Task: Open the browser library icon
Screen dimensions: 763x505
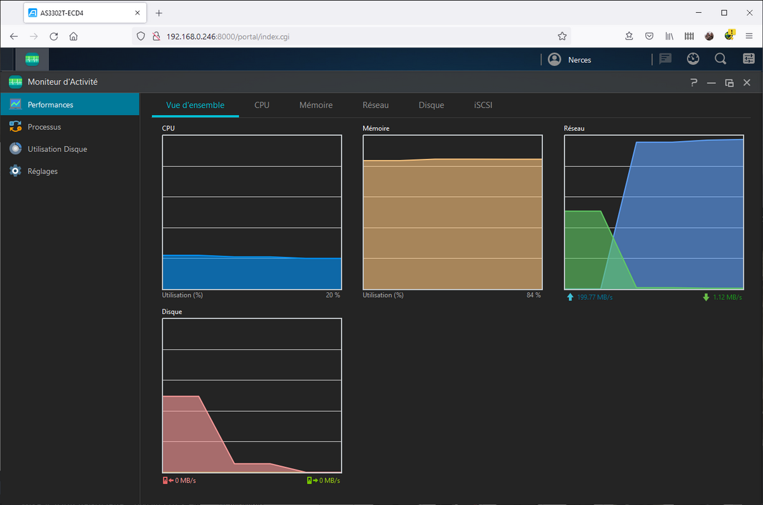Action: [x=670, y=36]
